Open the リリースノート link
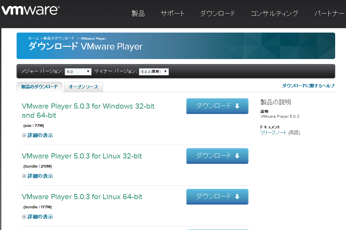The image size is (346, 230). click(273, 133)
